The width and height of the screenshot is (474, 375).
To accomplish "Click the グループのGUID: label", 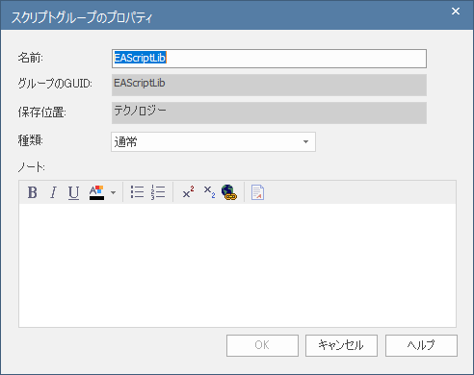I will [55, 84].
